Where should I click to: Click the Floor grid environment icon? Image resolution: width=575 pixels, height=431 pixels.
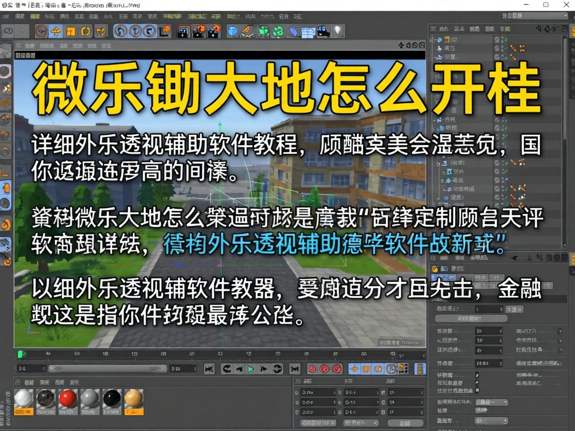pyautogui.click(x=308, y=32)
